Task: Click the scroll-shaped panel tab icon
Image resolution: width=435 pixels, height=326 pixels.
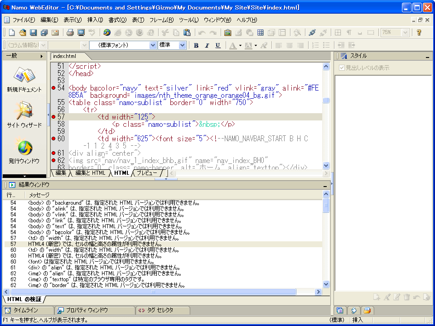Action: point(354,311)
